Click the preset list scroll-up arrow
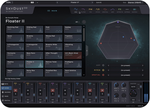150x108 pixels. coord(84,26)
